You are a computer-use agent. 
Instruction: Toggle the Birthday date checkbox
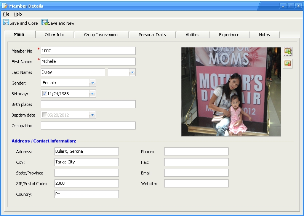click(45, 94)
